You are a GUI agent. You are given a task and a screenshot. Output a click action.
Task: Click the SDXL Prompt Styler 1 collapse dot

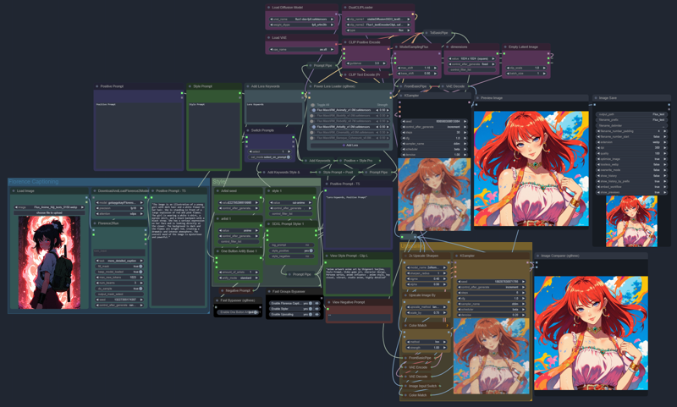click(268, 224)
